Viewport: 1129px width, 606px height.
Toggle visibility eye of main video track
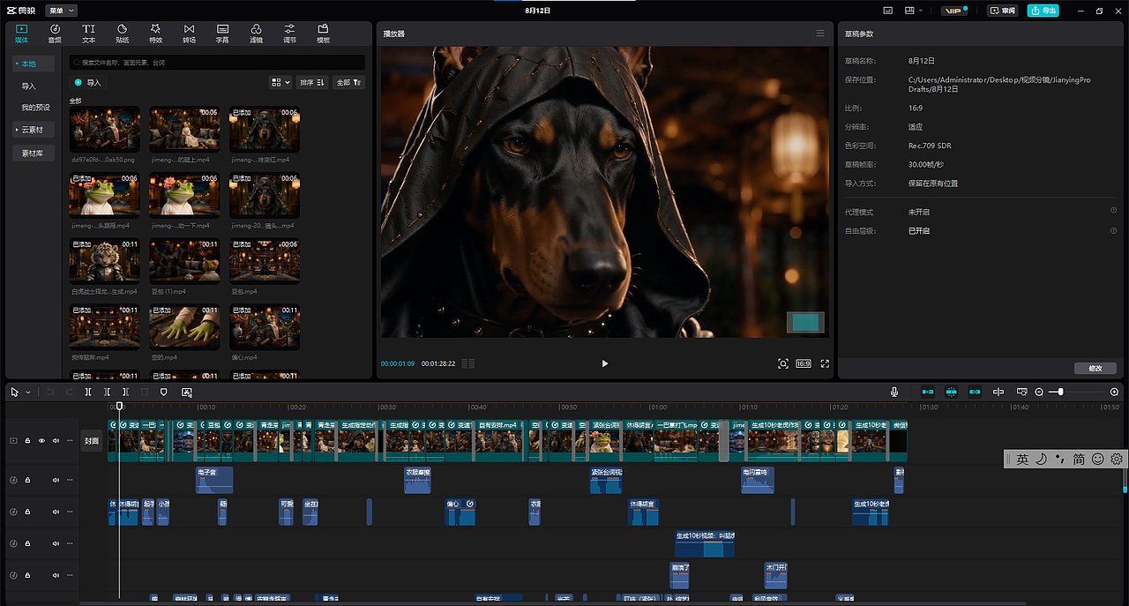(x=41, y=440)
